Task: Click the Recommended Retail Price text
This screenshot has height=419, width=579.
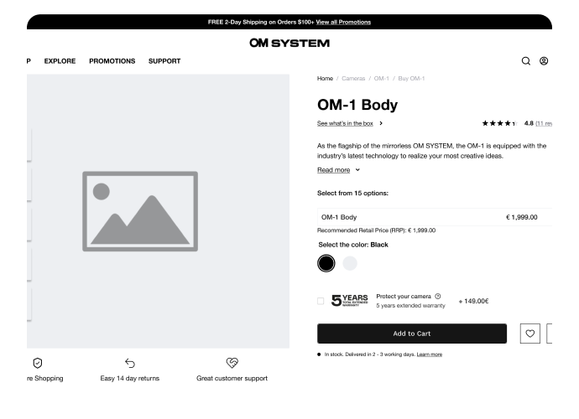Action: click(376, 230)
